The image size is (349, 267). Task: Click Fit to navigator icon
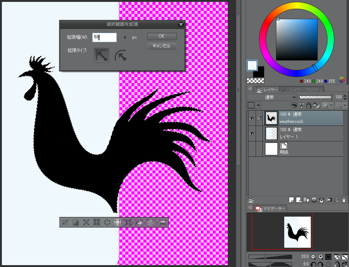point(337,257)
